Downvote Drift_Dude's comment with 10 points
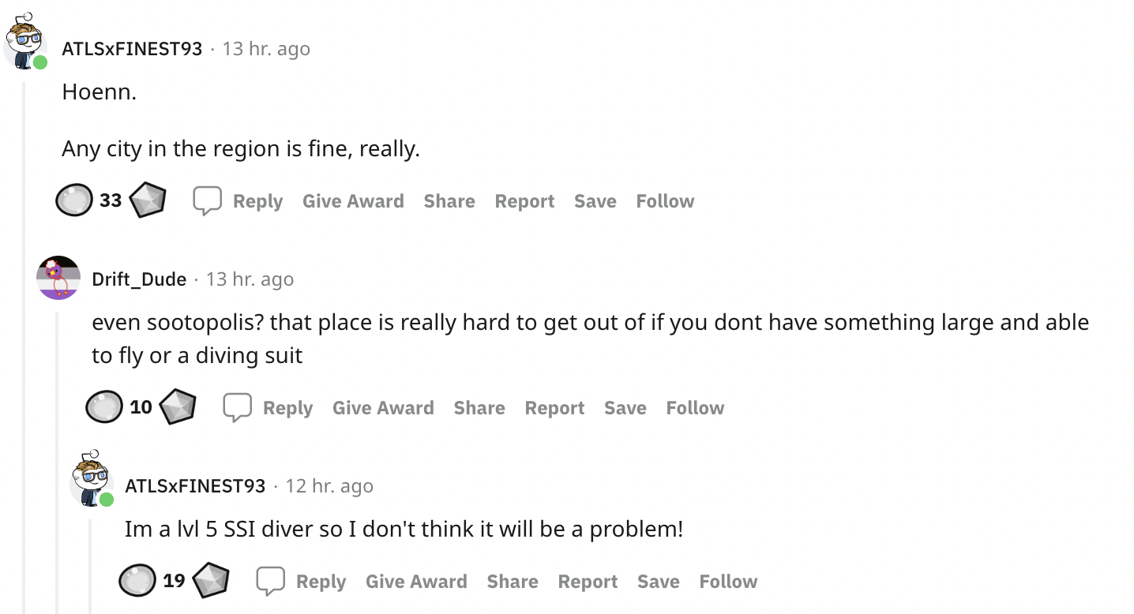Screen dimensions: 1134x614 point(177,407)
